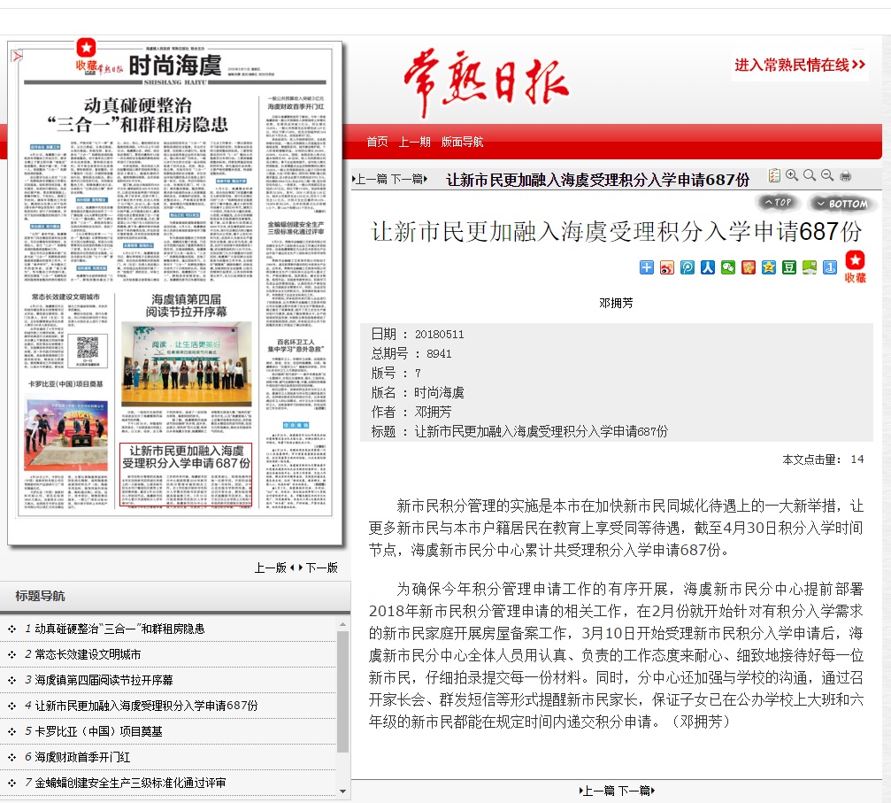The height and width of the screenshot is (803, 891).
Task: Click the section name 时尚海虞 in metadata
Action: pos(439,392)
